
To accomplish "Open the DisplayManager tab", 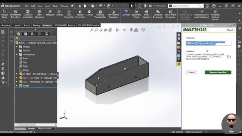I will [47, 34].
